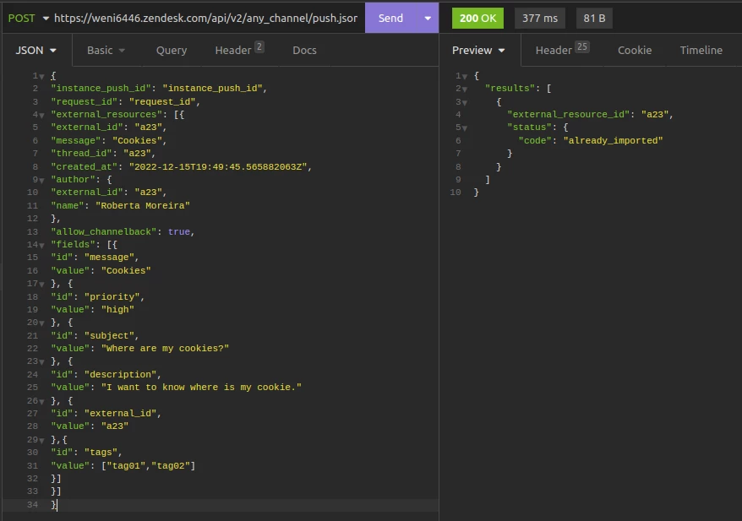This screenshot has height=521, width=742.
Task: Open the Send options dropdown arrow
Action: [x=428, y=19]
